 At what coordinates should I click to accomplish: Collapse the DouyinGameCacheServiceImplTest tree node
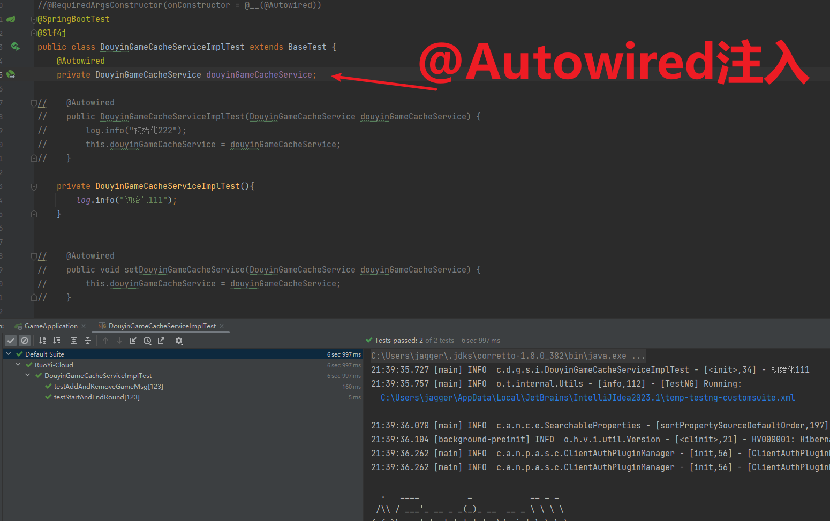(28, 375)
